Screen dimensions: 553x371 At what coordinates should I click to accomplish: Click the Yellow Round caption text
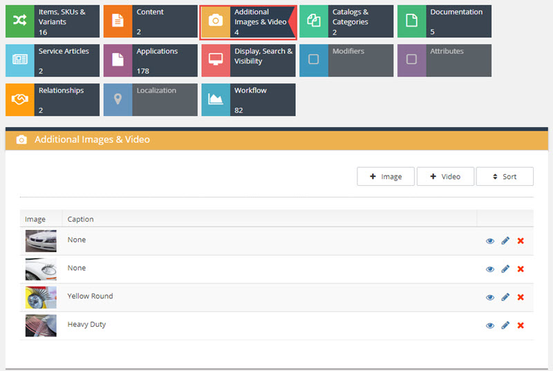[91, 296]
